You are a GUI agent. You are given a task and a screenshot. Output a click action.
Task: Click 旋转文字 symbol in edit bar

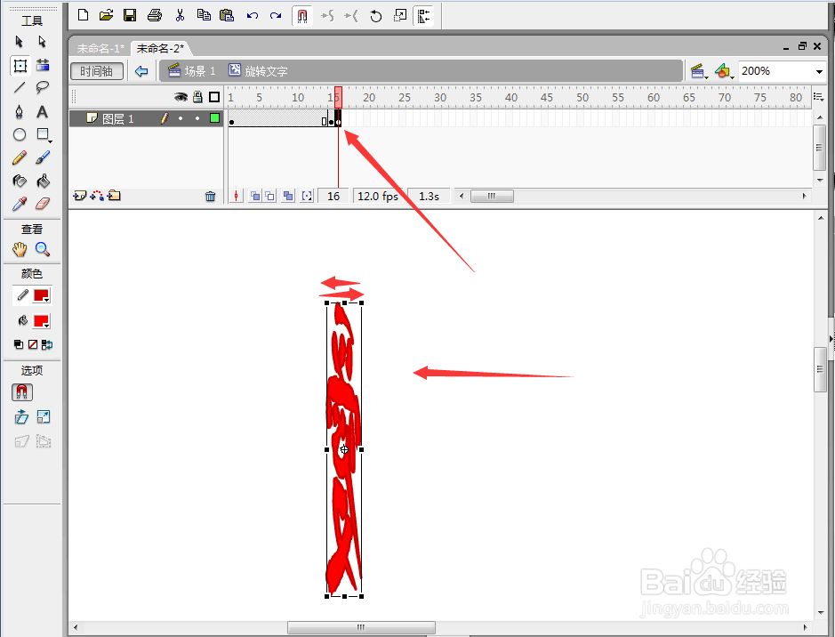[258, 71]
